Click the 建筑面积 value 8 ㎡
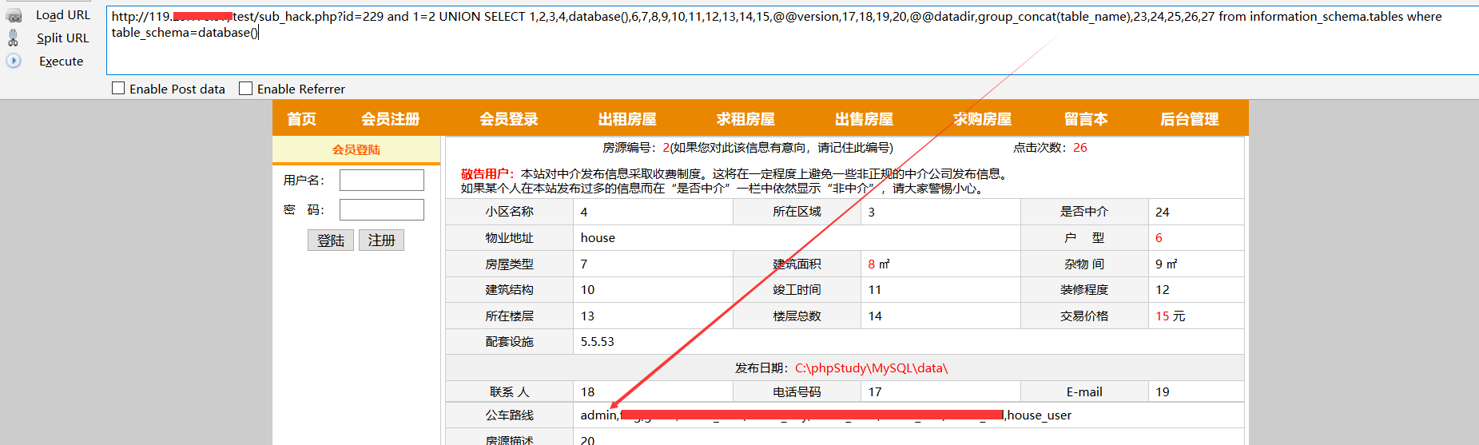This screenshot has width=1479, height=445. tap(879, 264)
